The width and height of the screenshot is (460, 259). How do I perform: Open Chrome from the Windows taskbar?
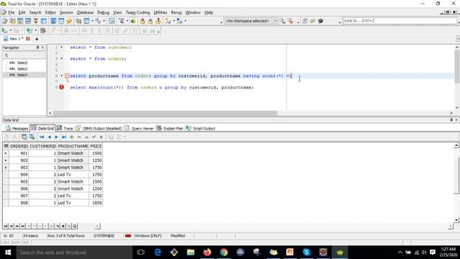pos(224,253)
